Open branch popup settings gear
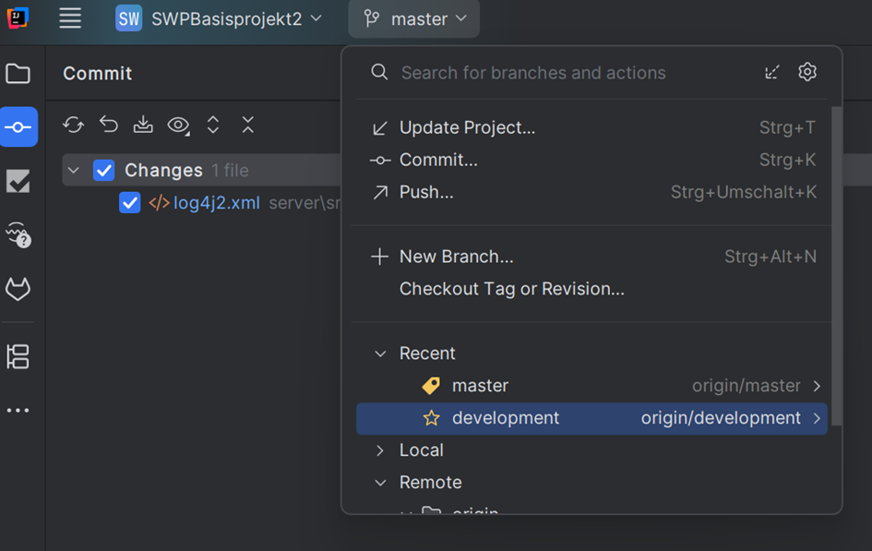The image size is (872, 551). point(807,72)
